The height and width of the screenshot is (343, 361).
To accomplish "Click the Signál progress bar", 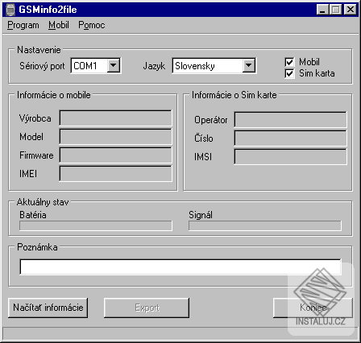I will point(265,225).
